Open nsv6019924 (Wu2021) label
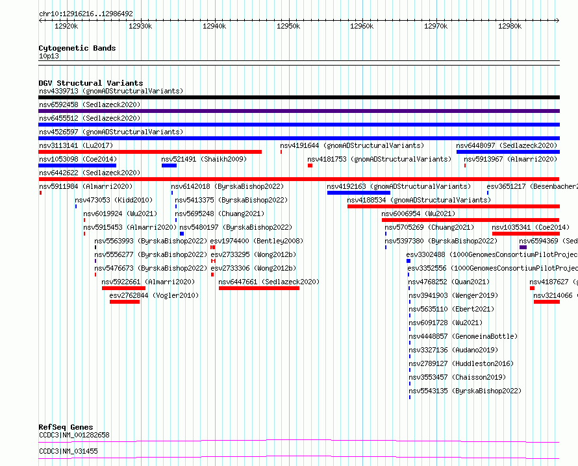Viewport: 578px width, 466px height. click(120, 214)
